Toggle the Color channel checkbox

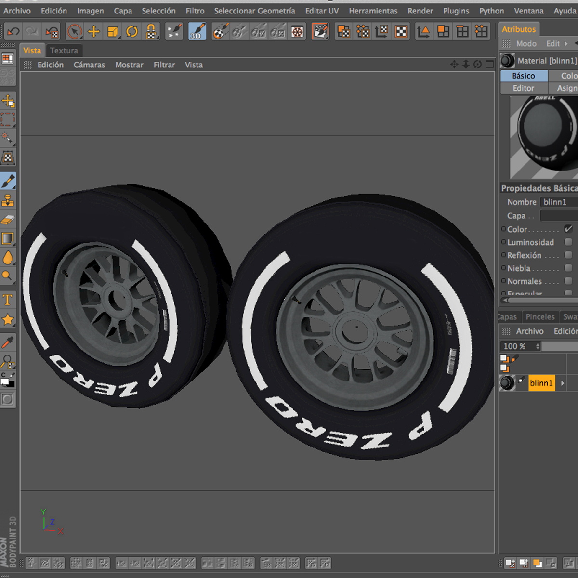coord(568,229)
